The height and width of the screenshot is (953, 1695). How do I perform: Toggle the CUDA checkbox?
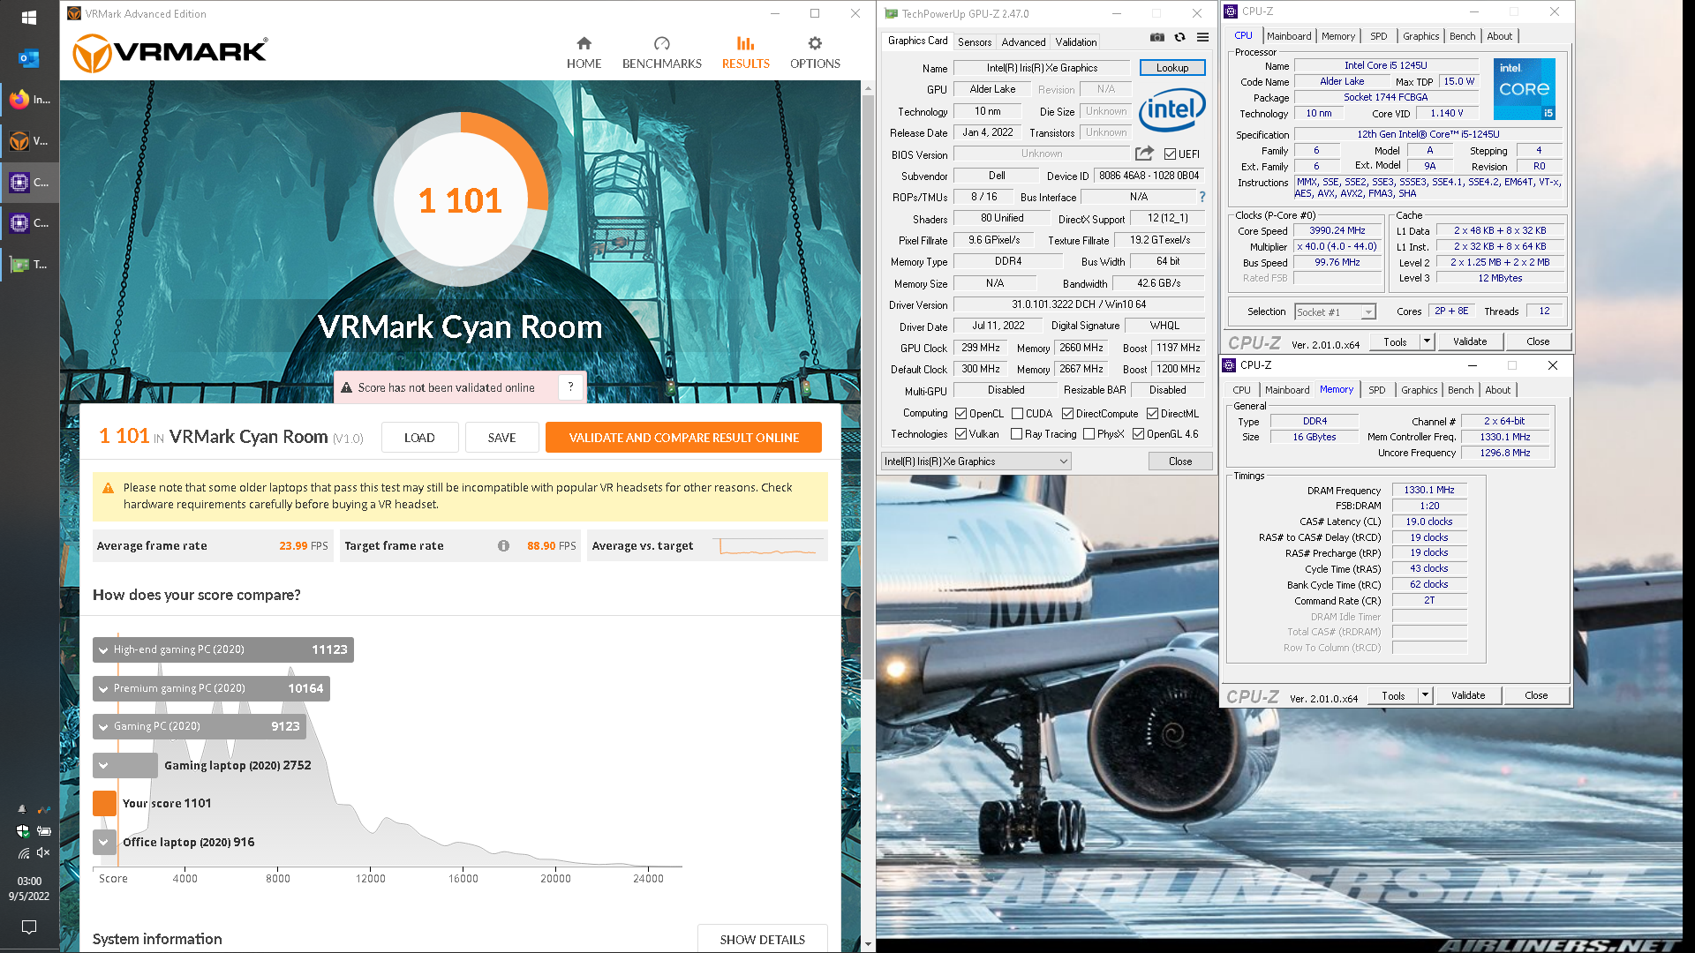1017,413
